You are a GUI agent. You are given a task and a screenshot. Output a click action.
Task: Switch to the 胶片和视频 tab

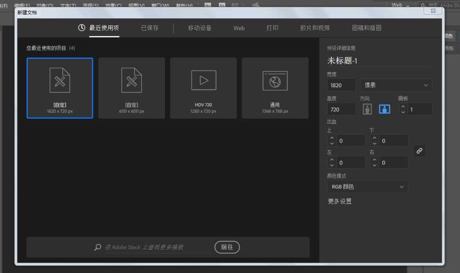[x=316, y=28]
